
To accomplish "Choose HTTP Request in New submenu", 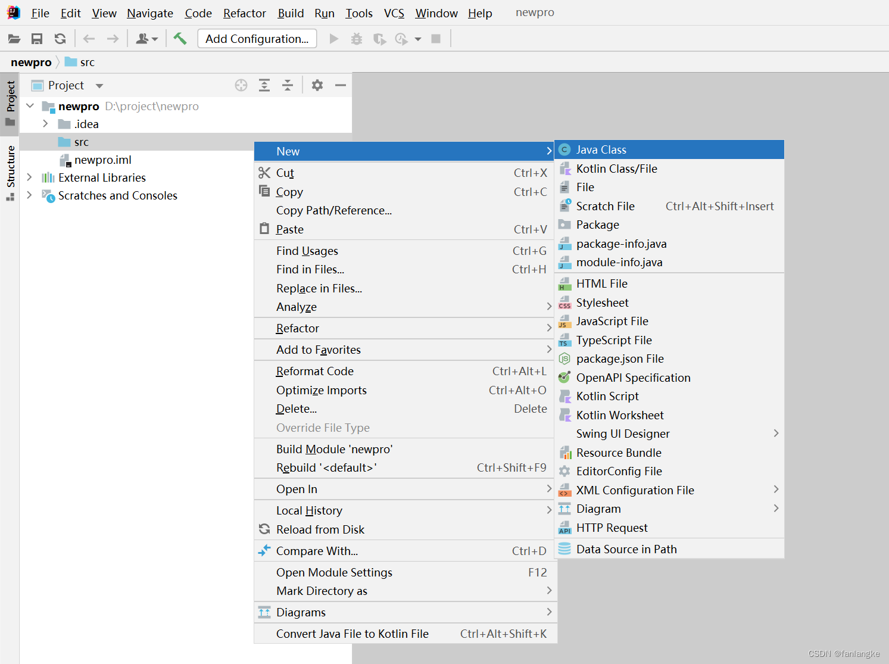I will (669, 528).
